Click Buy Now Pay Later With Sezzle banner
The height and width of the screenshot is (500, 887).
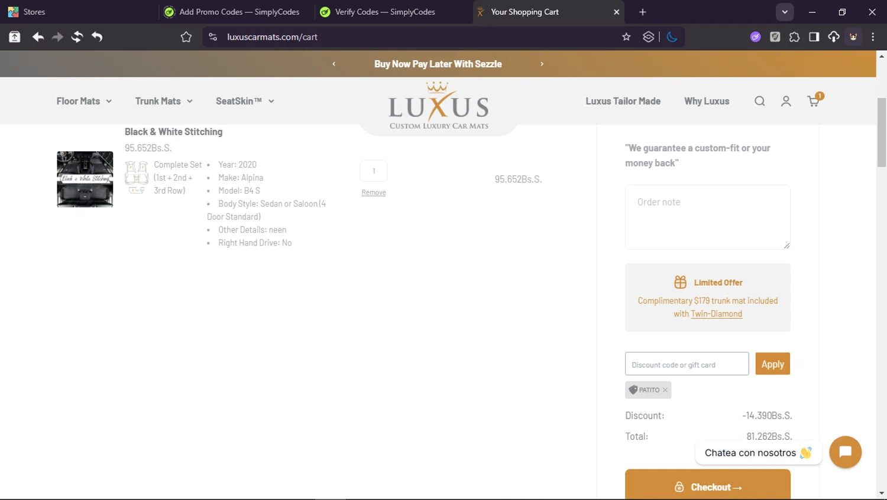coord(438,64)
